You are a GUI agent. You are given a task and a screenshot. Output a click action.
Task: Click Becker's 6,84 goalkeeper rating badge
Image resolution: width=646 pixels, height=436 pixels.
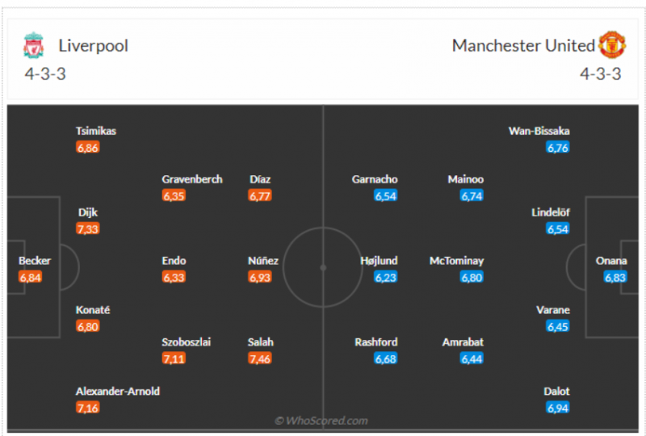(30, 278)
